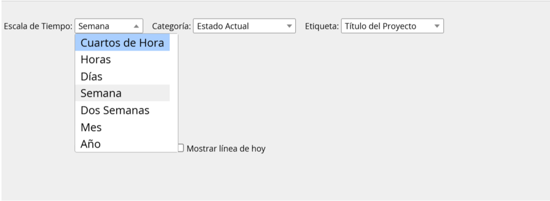This screenshot has height=201, width=550.
Task: Open Categoría dropdown using its arrow
Action: point(289,26)
